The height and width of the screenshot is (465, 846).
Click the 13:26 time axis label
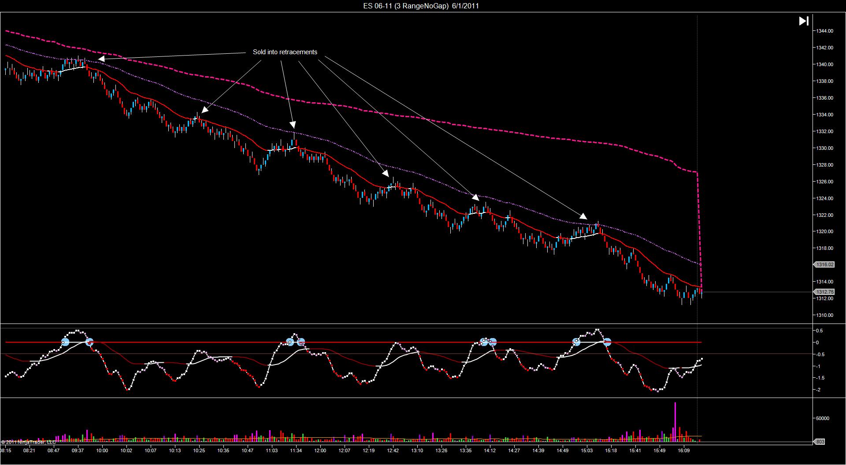[441, 450]
